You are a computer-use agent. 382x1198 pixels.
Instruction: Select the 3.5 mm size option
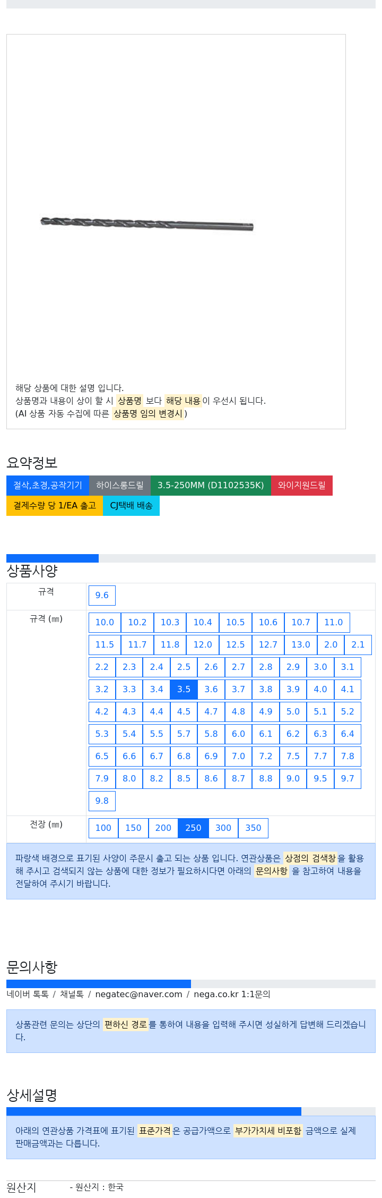(x=184, y=690)
